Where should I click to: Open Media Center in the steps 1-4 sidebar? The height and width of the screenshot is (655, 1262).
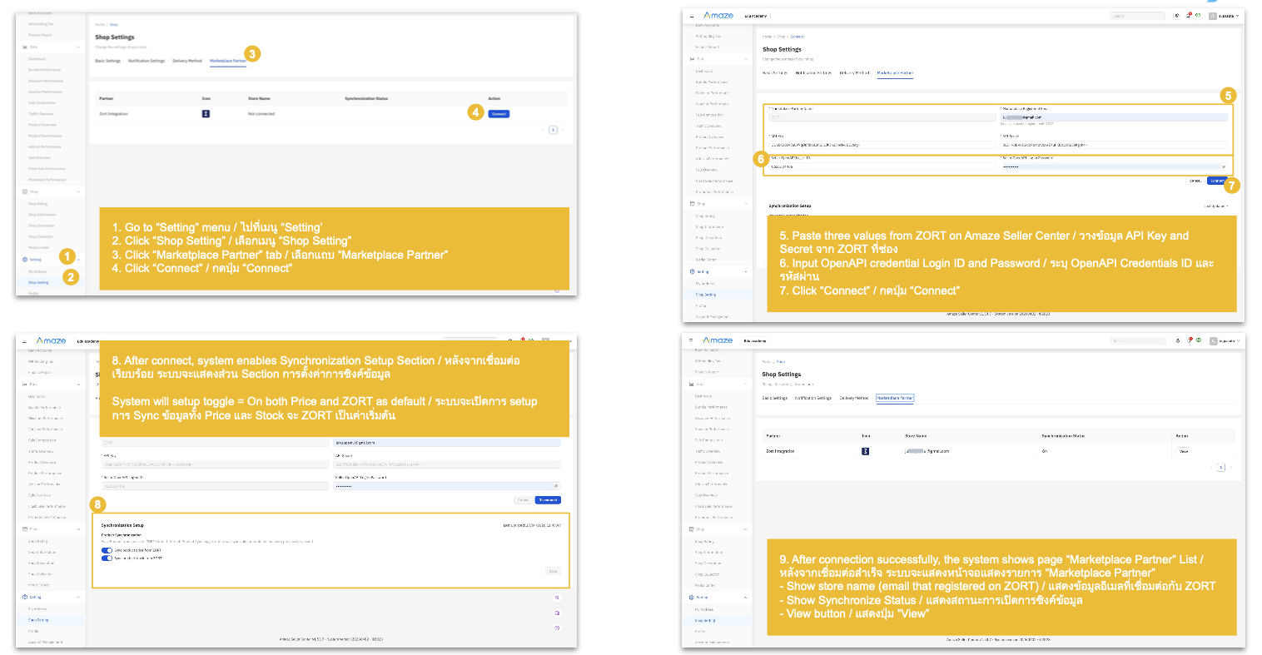coord(39,247)
